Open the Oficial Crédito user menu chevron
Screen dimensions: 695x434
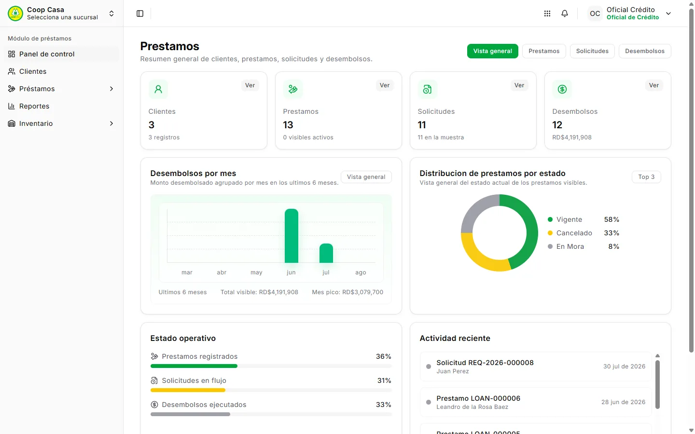(x=668, y=14)
